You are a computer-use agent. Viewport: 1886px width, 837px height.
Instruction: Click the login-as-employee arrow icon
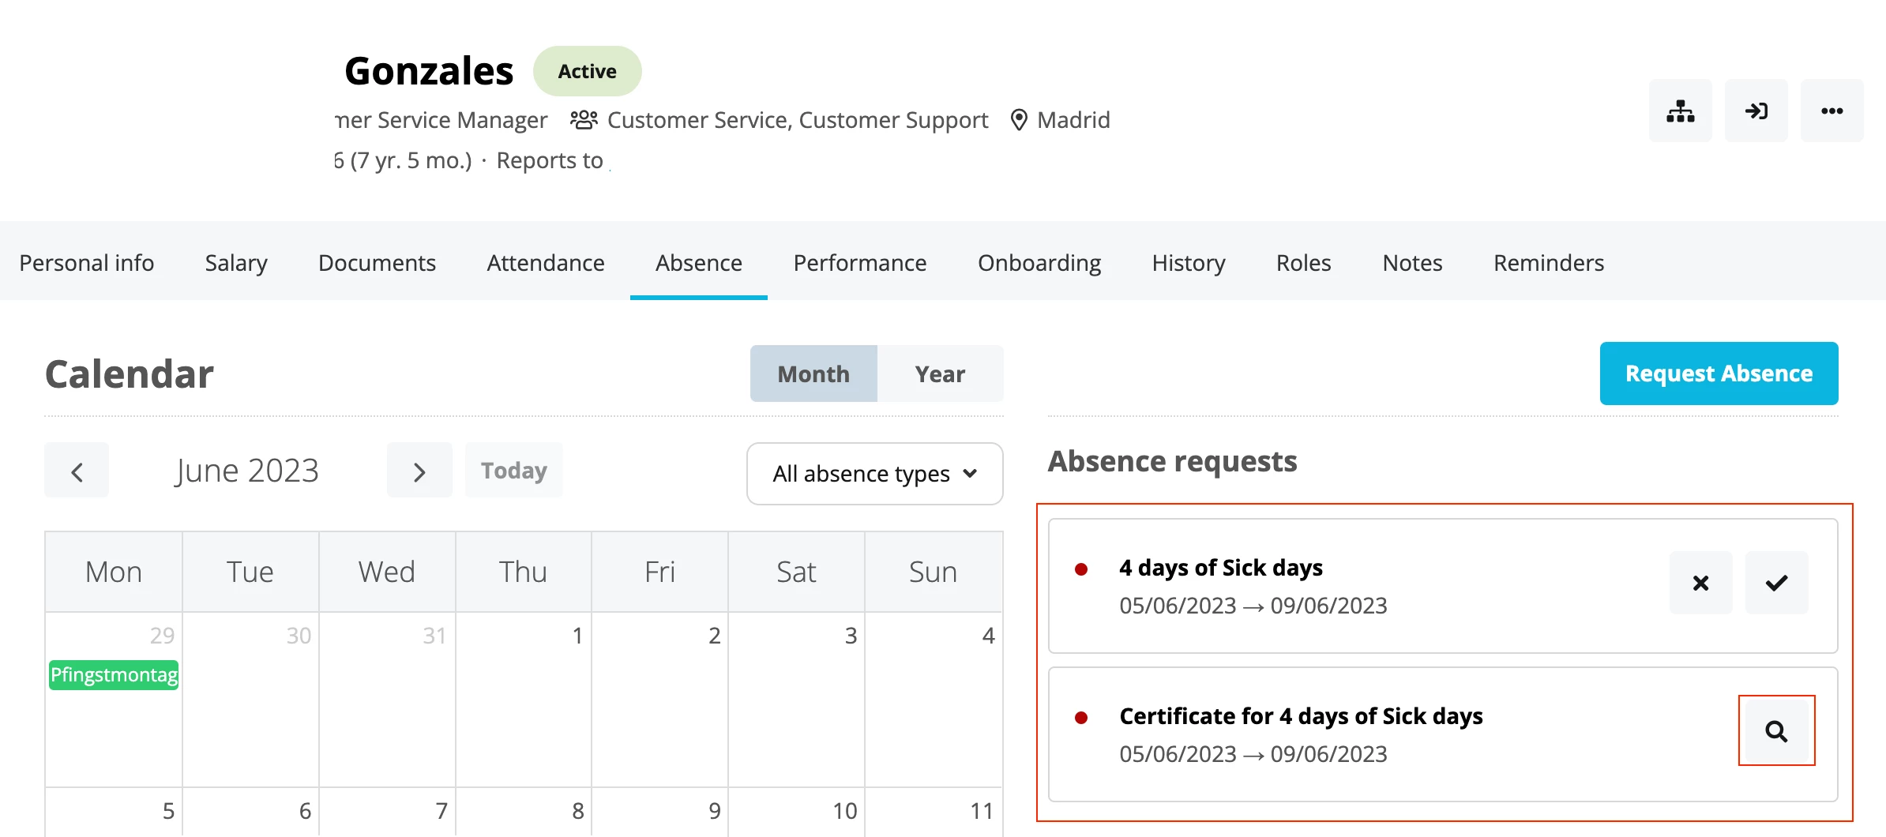pos(1756,111)
